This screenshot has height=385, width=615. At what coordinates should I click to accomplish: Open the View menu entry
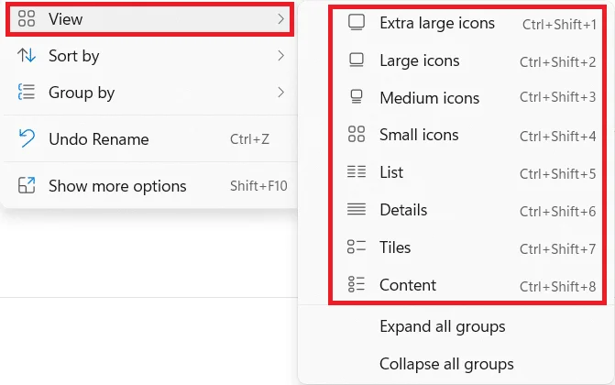point(149,19)
